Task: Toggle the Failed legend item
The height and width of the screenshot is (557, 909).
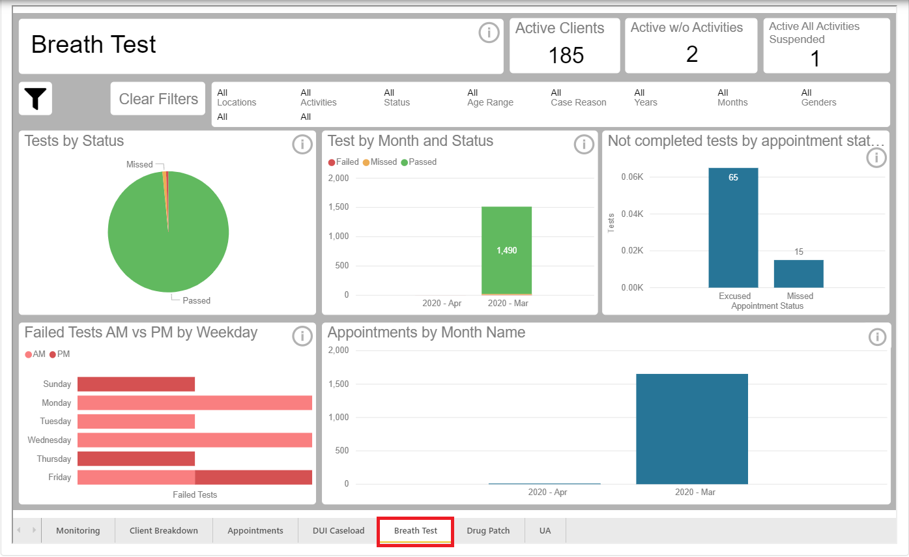Action: (343, 162)
